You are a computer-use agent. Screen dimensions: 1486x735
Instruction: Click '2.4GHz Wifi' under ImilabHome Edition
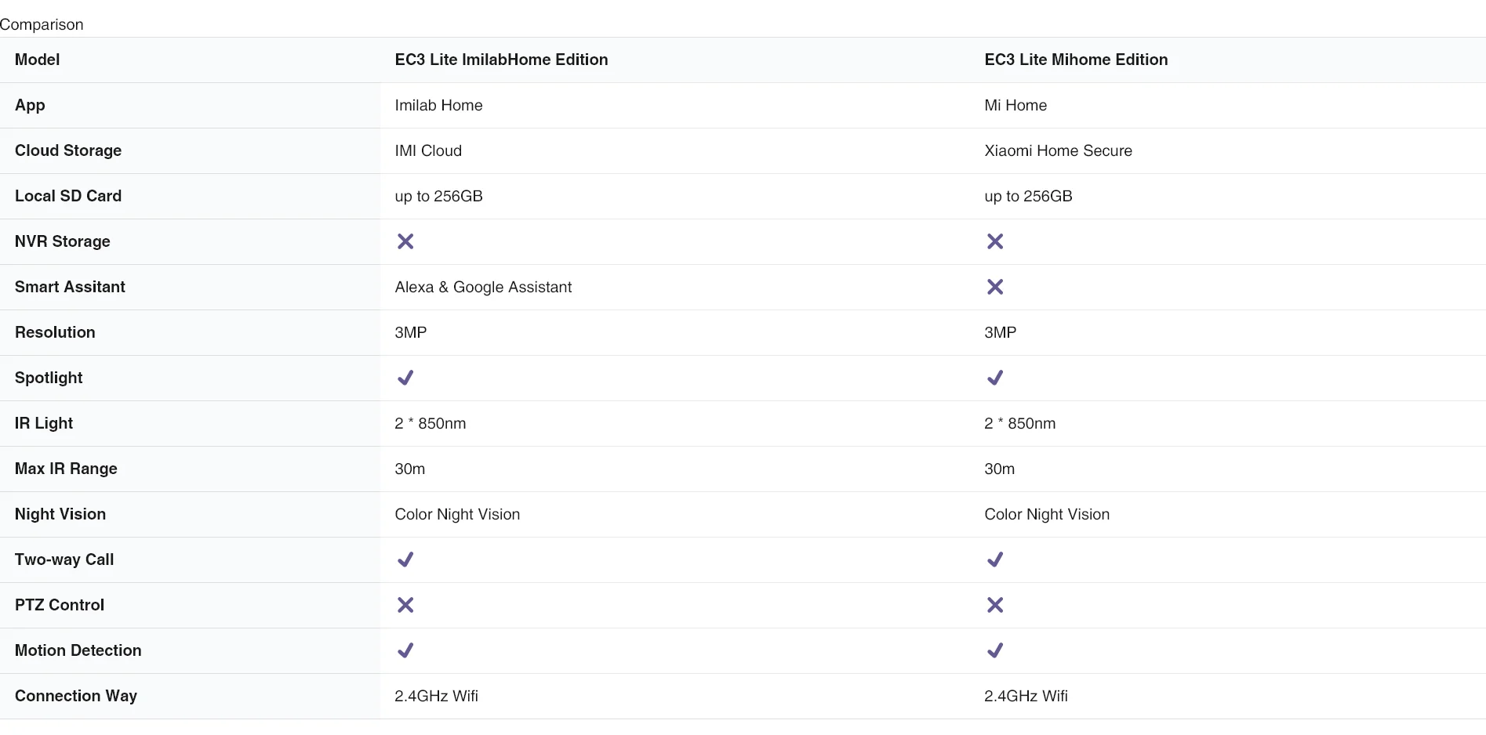[436, 696]
